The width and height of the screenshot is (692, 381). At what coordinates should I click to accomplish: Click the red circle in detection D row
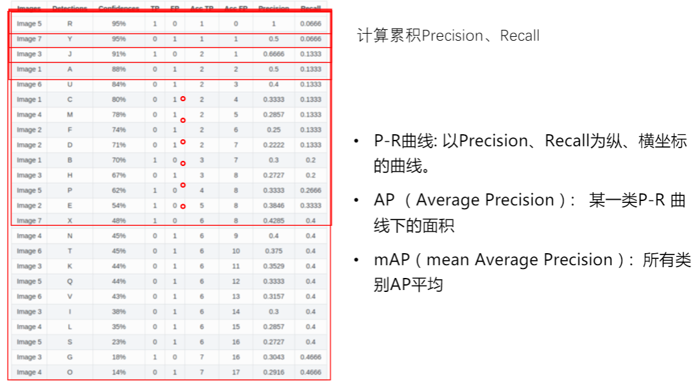pyautogui.click(x=183, y=142)
